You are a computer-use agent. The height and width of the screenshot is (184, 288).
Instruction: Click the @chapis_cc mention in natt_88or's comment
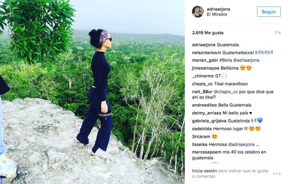226,92
